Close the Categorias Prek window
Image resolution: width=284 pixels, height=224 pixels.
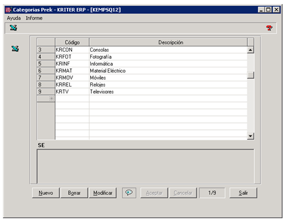tap(276, 10)
